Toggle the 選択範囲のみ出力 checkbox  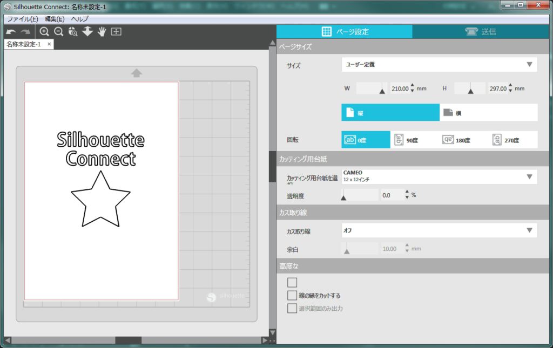click(292, 309)
